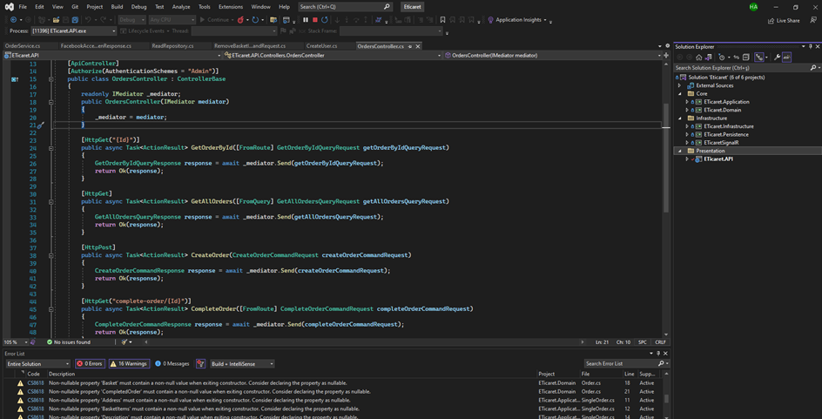Toggle the 0 Errors filter button
This screenshot has height=419, width=822.
point(91,363)
